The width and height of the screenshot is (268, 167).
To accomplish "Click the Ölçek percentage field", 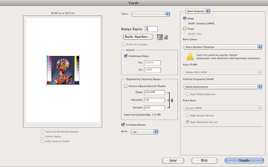I will (x=155, y=92).
